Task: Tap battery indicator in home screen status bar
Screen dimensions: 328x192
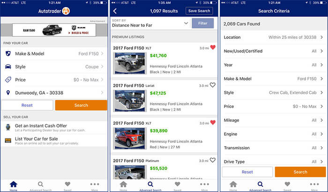Action: (104, 3)
